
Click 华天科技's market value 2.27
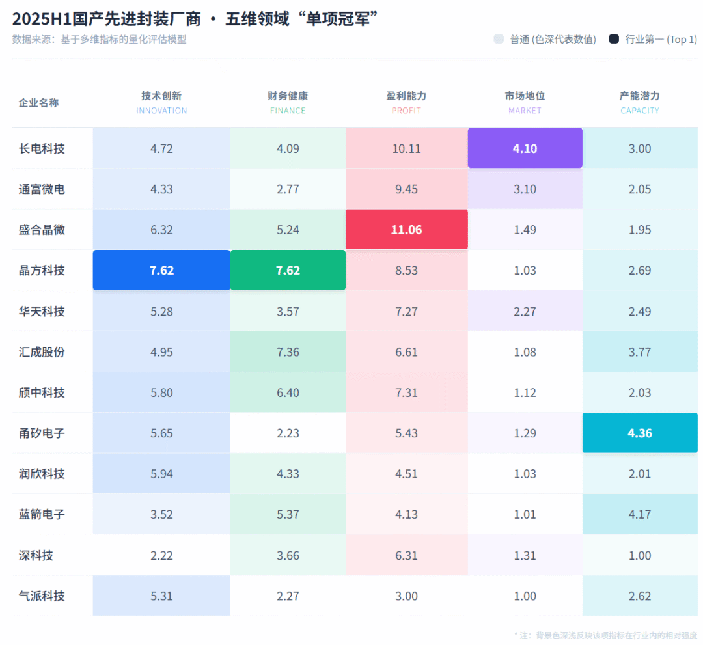pos(525,311)
